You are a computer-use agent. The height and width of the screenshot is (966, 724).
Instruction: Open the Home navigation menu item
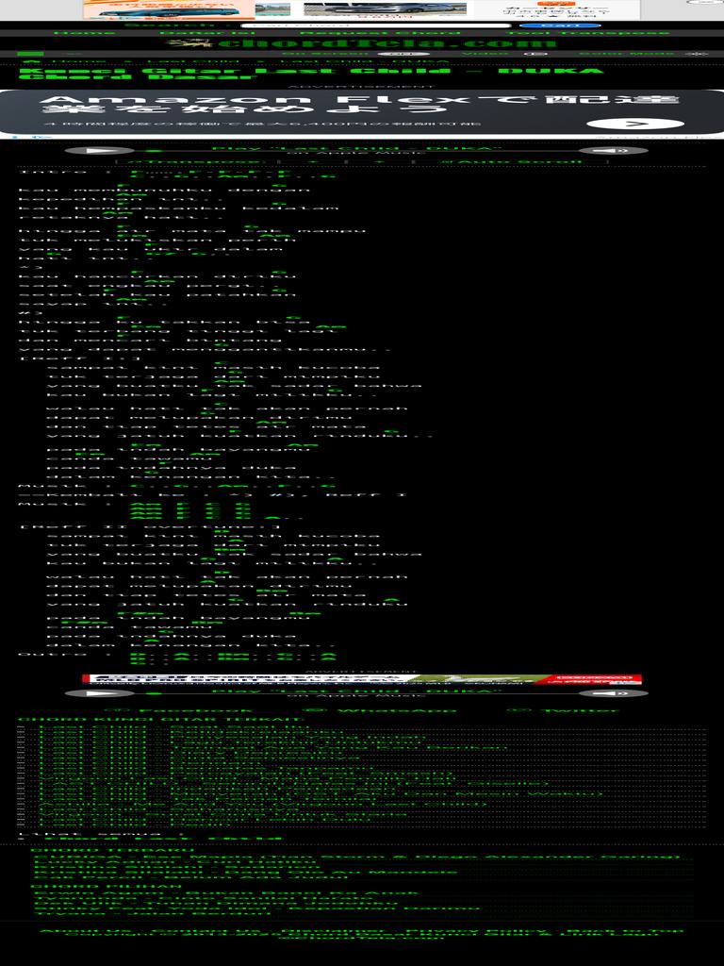[84, 33]
